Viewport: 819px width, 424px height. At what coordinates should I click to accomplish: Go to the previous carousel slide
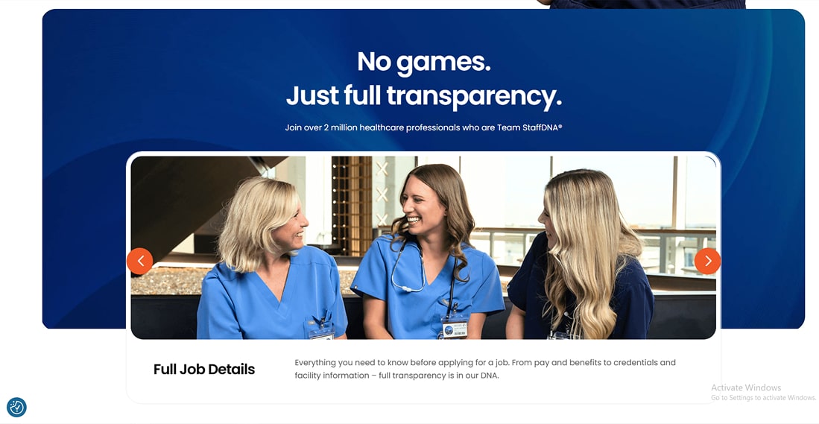[x=140, y=261]
